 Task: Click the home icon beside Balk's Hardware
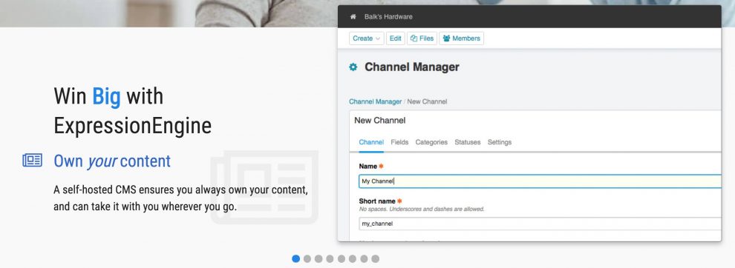click(353, 17)
